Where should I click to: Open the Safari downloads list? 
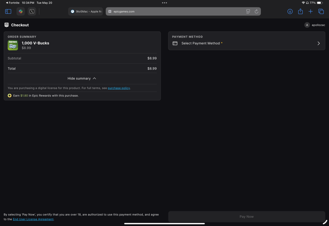(x=290, y=12)
